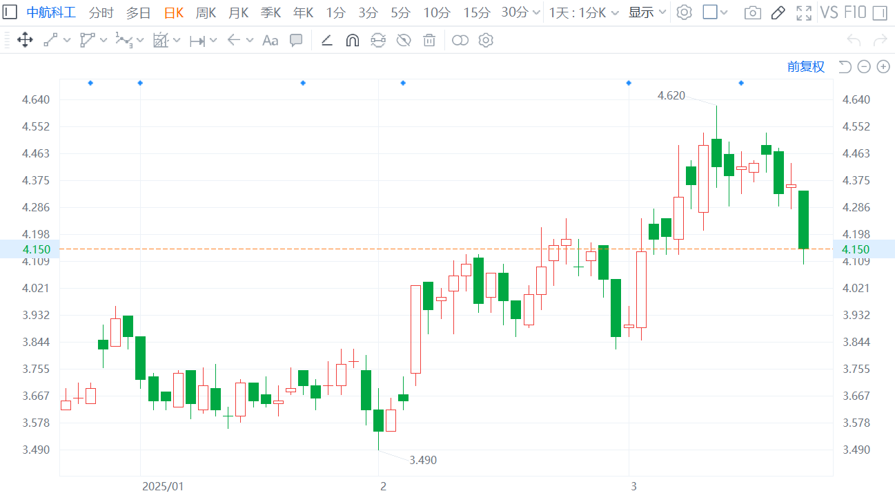
Task: Select the 5分 interval
Action: click(401, 12)
